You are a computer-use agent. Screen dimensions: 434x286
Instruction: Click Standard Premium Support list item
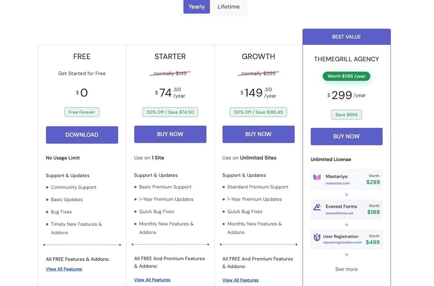[x=258, y=187]
